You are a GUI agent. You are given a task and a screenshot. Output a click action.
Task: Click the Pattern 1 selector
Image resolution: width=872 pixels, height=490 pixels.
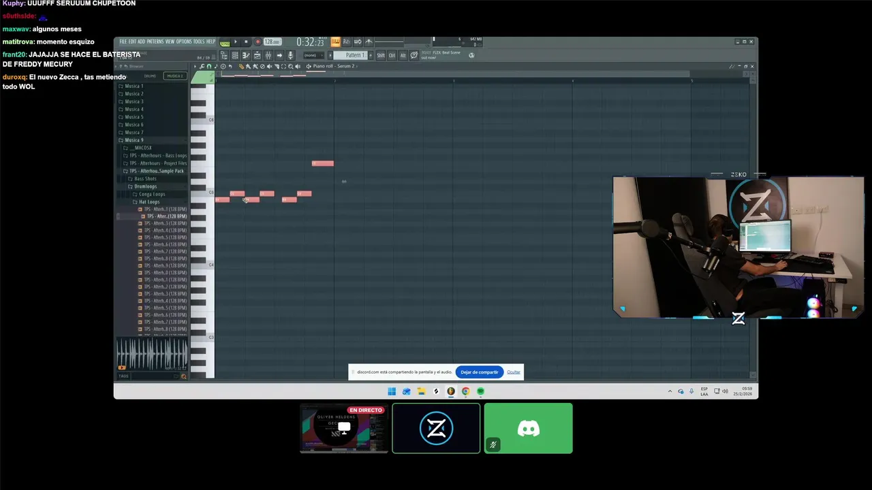pyautogui.click(x=352, y=55)
